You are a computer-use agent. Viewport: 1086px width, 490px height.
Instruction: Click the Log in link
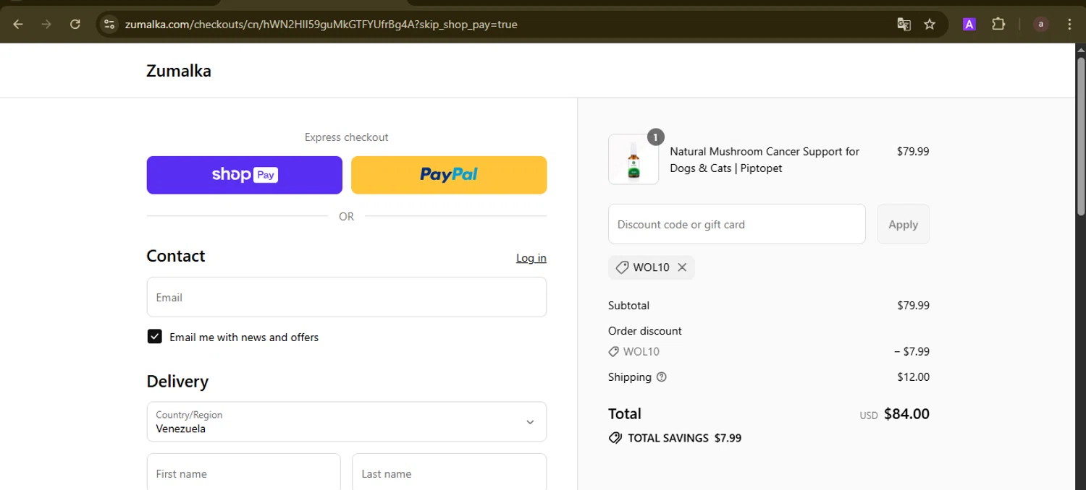[x=531, y=258]
